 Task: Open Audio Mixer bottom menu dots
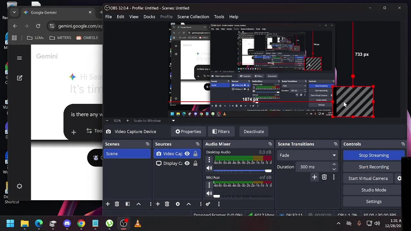coord(219,204)
